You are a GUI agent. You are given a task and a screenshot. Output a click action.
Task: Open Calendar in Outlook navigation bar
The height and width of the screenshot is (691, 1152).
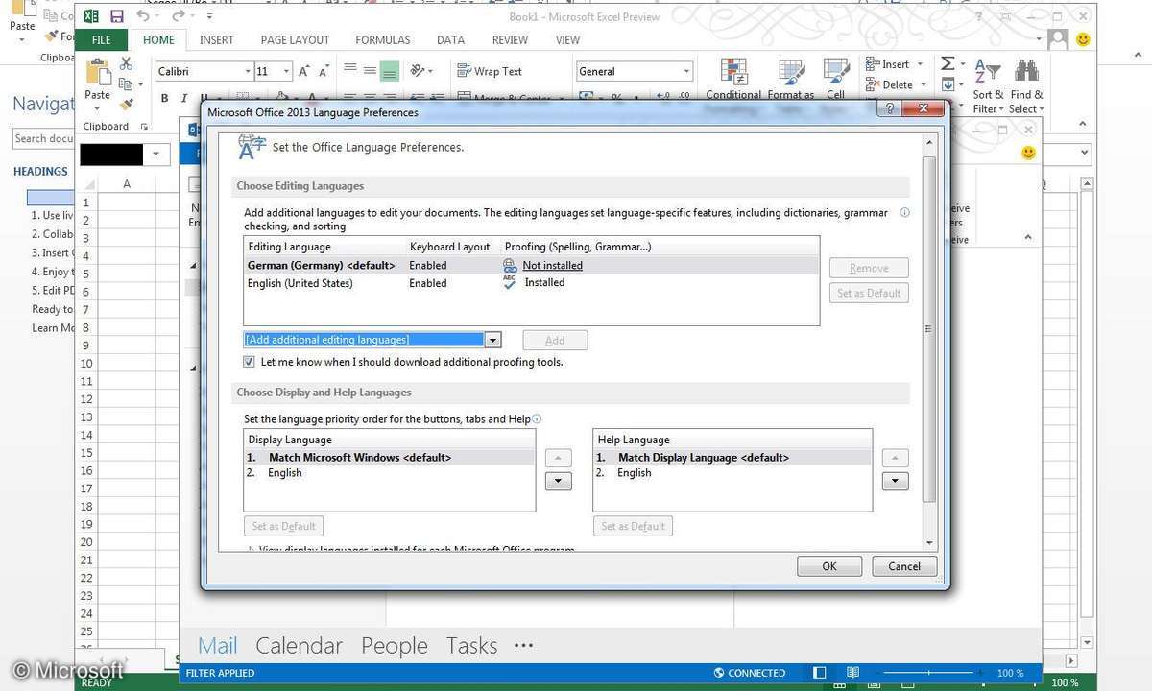[x=299, y=646]
